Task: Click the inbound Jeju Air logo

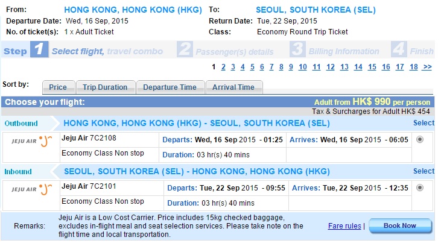Action: 32,189
